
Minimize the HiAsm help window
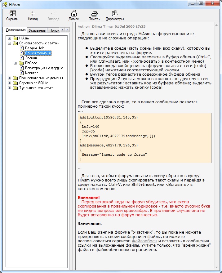[193, 3]
